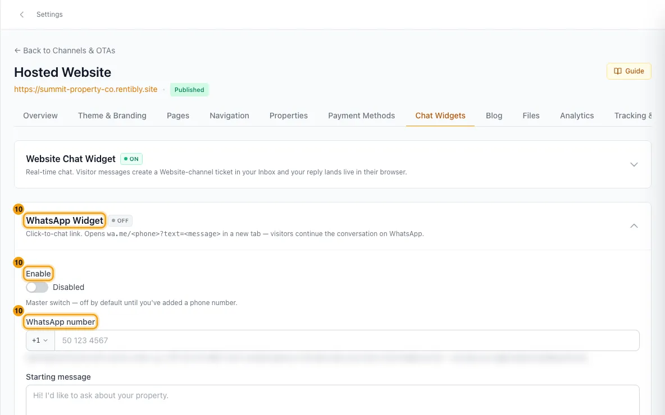
Task: Go to the Navigation tab
Action: (229, 116)
